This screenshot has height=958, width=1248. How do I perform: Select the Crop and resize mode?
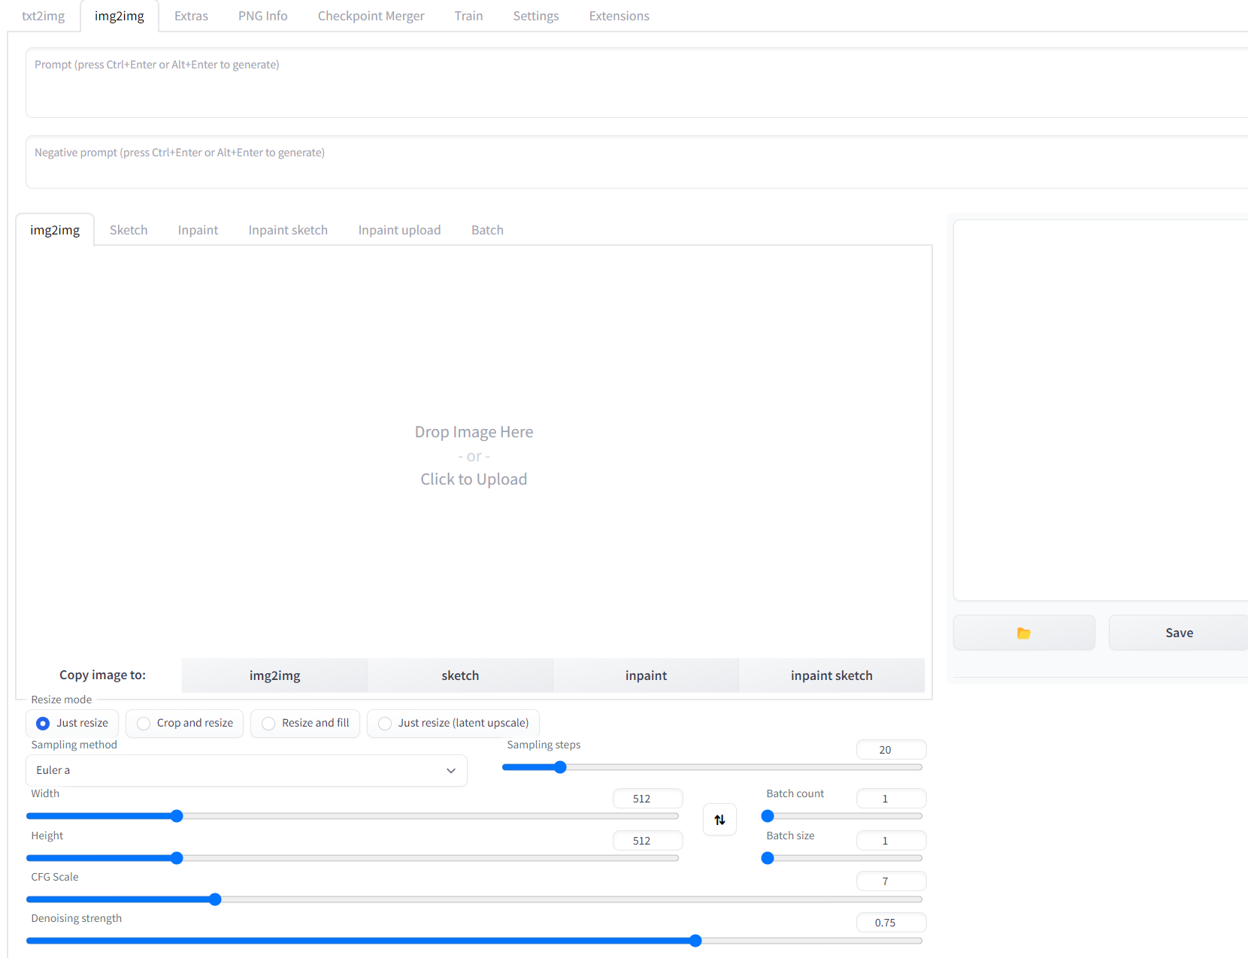[143, 723]
